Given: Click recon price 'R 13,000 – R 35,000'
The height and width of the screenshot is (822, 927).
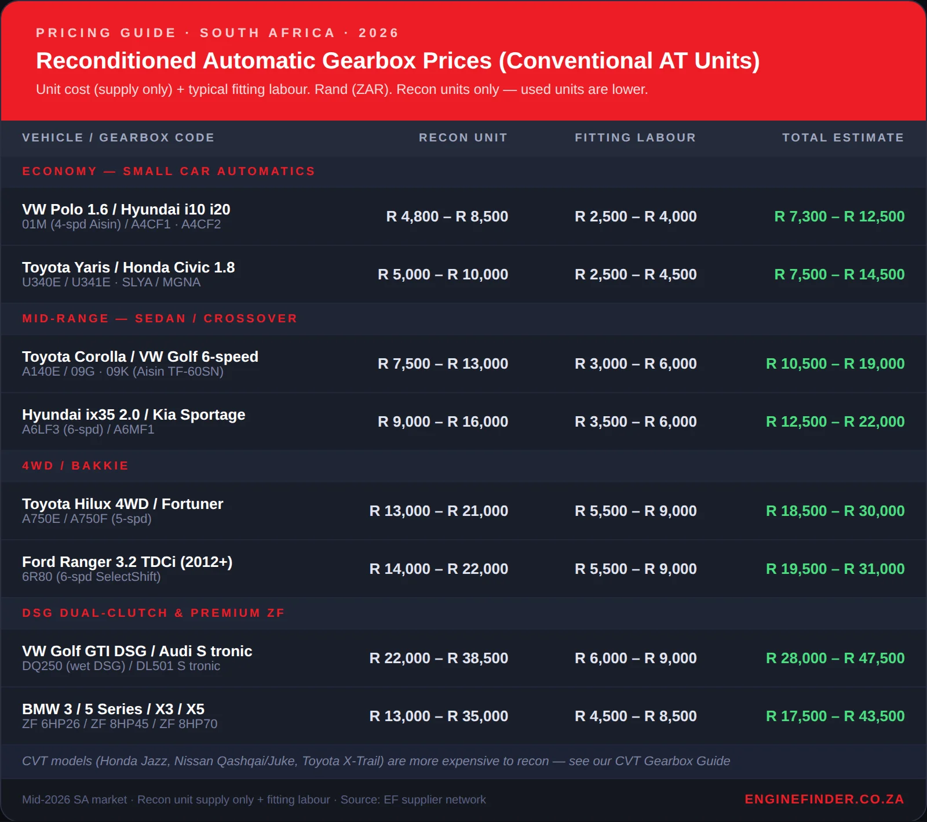Looking at the screenshot, I should pos(439,716).
